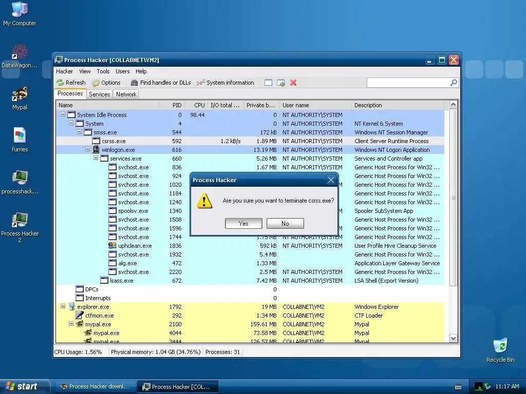Viewport: 526px width, 394px height.
Task: Select svchost.exe with PID 2220
Action: click(250, 272)
